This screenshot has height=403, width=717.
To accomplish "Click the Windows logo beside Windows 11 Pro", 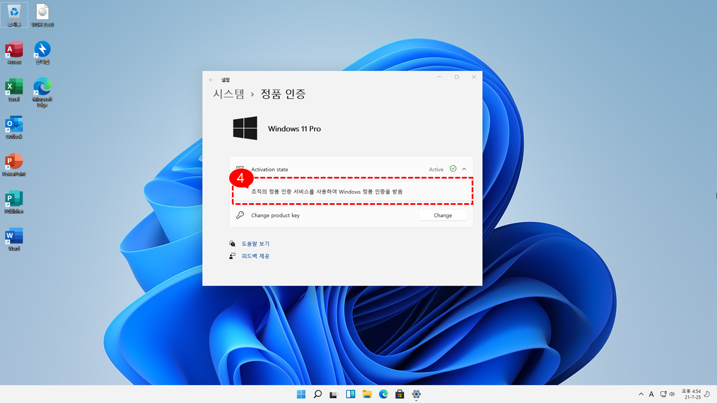I will point(245,128).
